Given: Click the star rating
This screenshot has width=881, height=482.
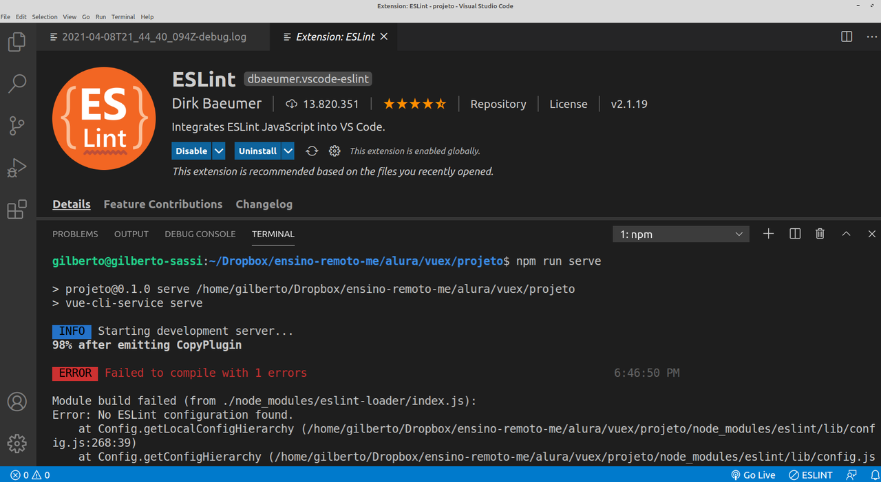Looking at the screenshot, I should [x=414, y=105].
